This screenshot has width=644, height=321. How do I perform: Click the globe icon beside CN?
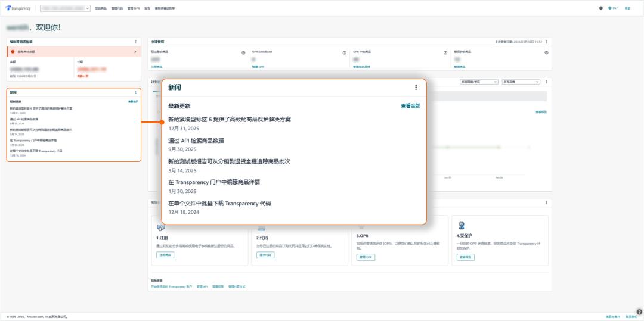point(610,8)
